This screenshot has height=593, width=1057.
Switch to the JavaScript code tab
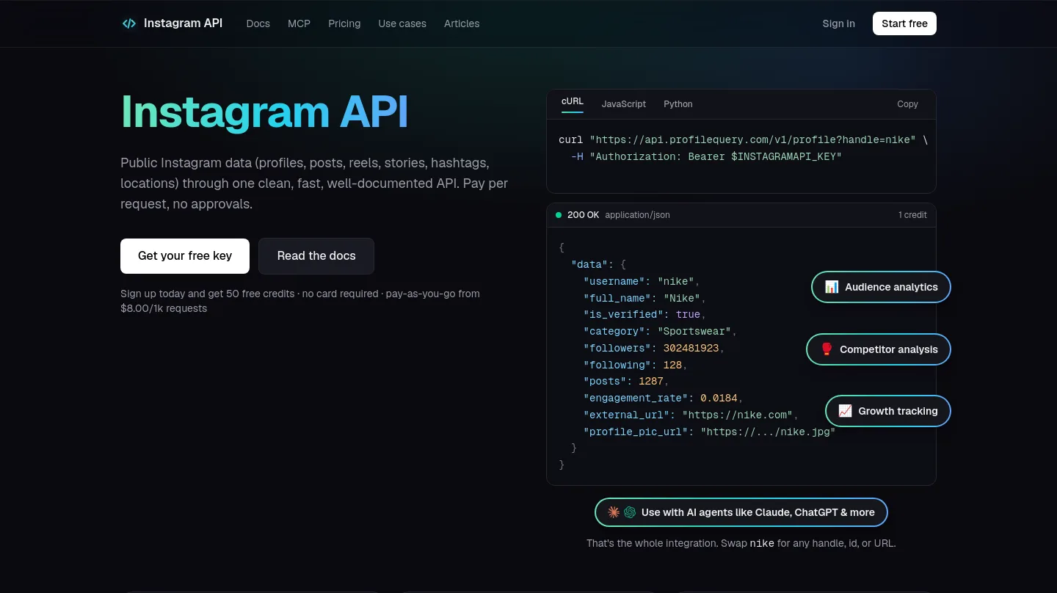tap(624, 104)
